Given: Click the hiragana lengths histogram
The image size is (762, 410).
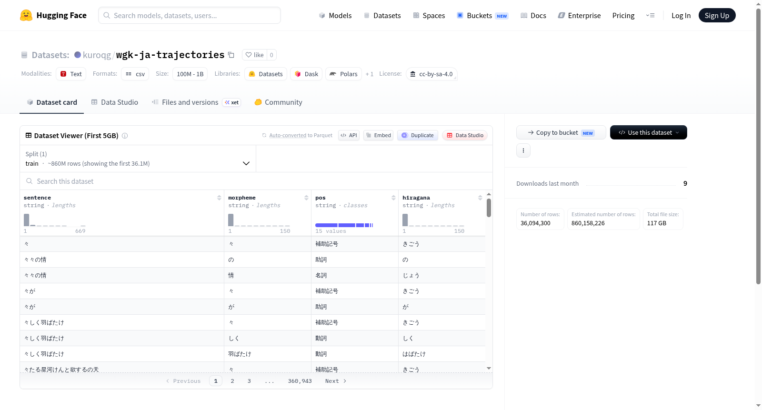Looking at the screenshot, I should click(433, 220).
